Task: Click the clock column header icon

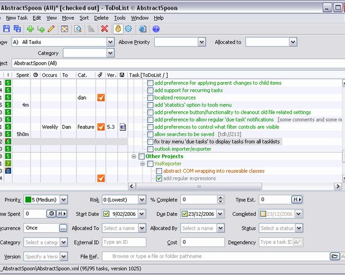Action: [x=35, y=75]
